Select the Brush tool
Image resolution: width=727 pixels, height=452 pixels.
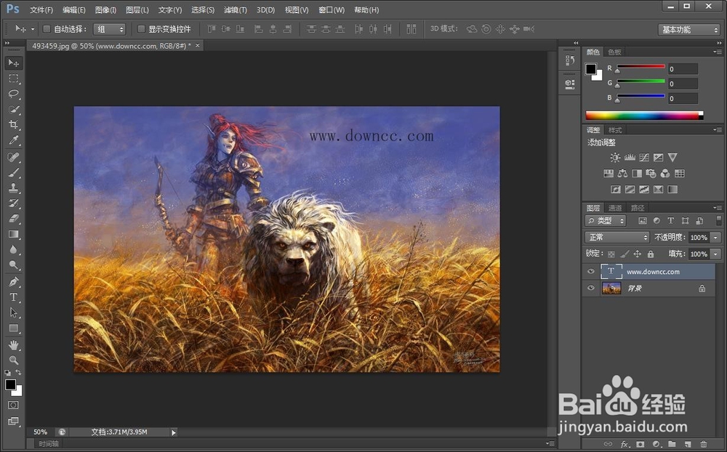[13, 172]
